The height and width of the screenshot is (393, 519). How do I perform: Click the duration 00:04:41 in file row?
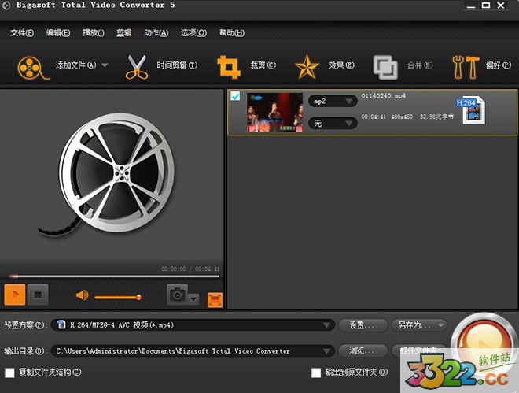click(374, 117)
